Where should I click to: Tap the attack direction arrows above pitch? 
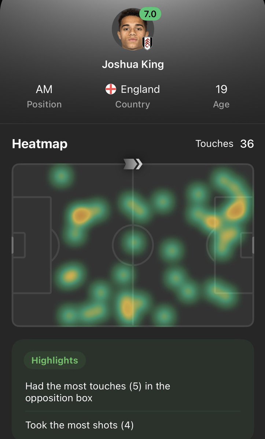pyautogui.click(x=133, y=164)
